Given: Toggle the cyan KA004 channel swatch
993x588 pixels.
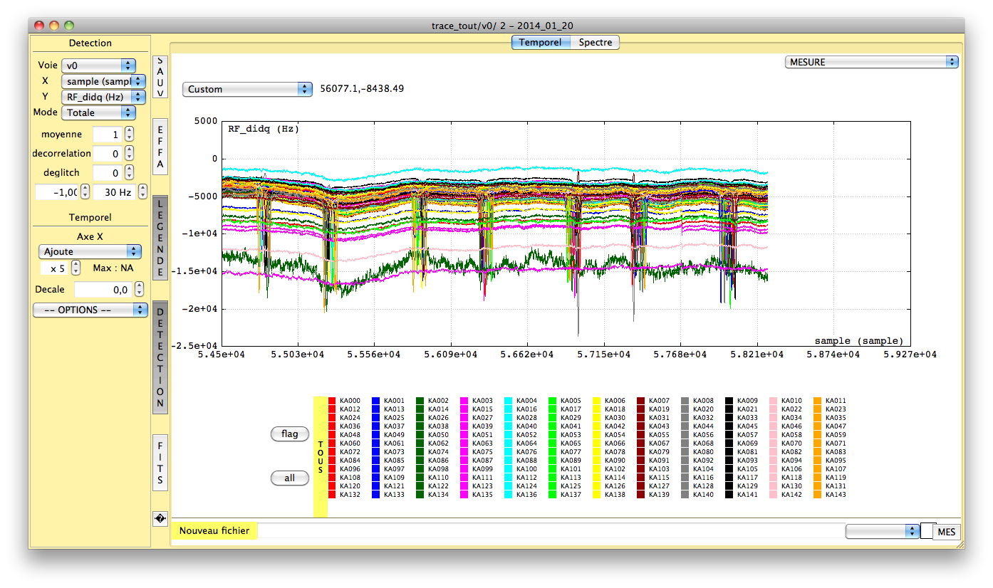Looking at the screenshot, I should 509,401.
